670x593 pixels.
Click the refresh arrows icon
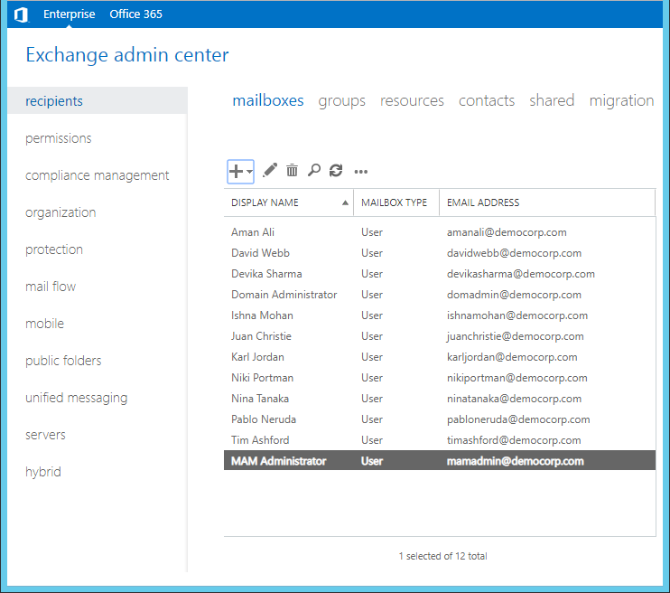(336, 170)
